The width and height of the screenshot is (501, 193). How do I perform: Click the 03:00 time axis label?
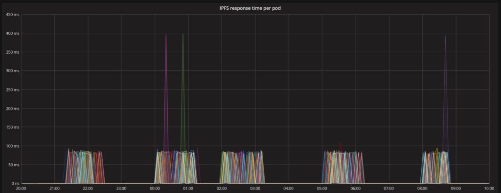(255, 189)
